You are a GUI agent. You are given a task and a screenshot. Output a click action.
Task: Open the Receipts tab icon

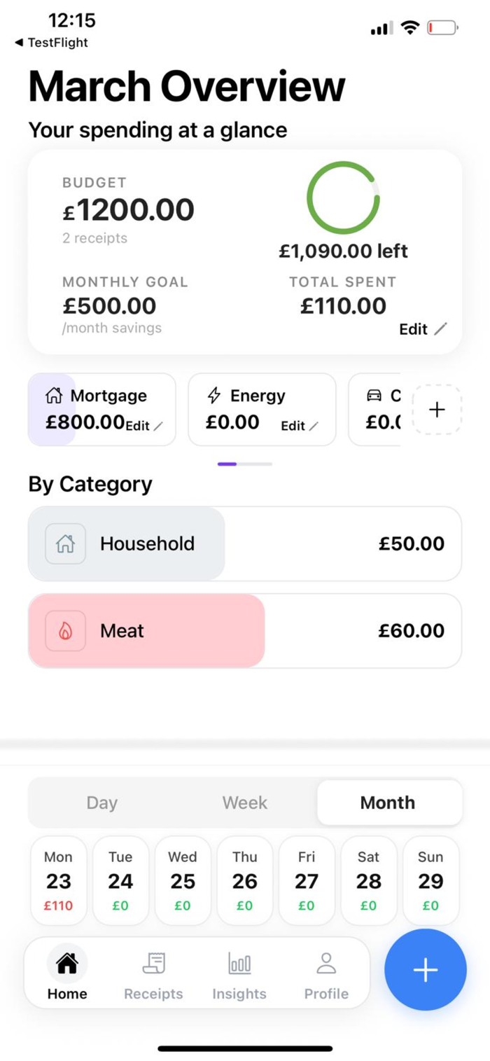(x=153, y=964)
